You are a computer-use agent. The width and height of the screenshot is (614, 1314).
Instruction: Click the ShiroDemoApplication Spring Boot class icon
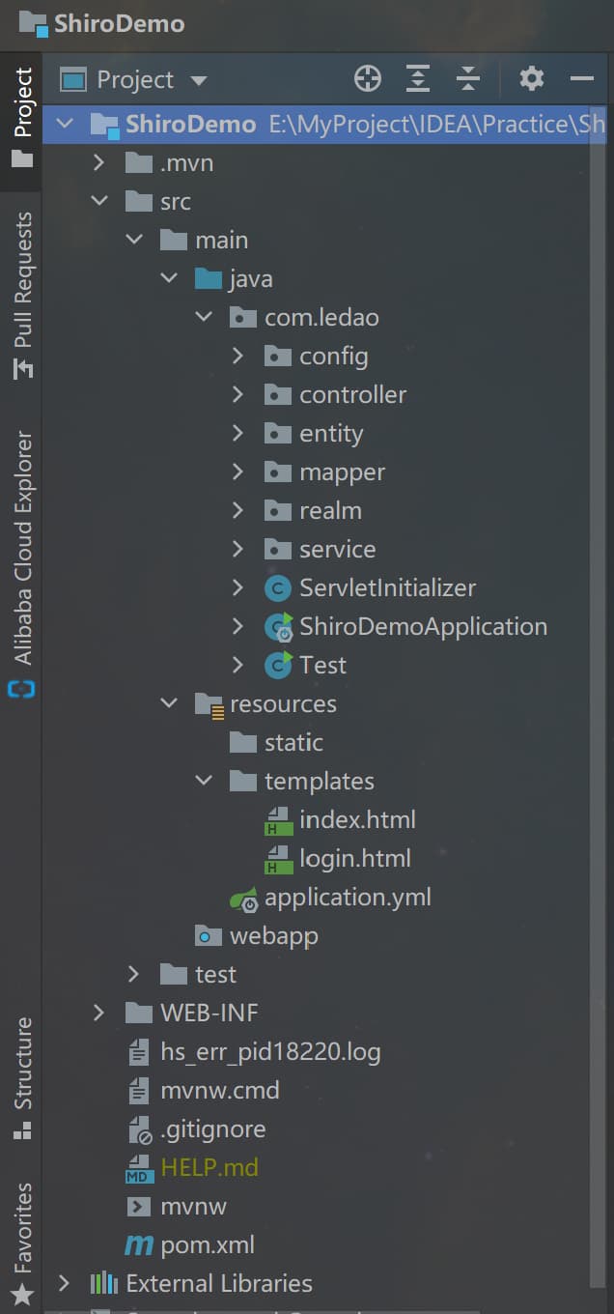click(x=278, y=627)
